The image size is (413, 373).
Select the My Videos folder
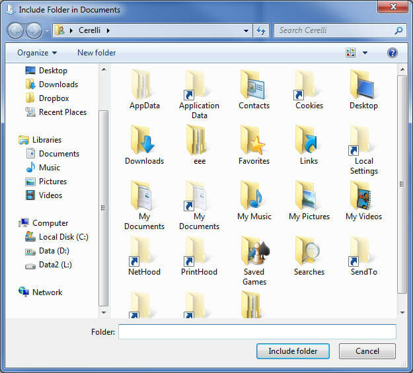pos(363,201)
